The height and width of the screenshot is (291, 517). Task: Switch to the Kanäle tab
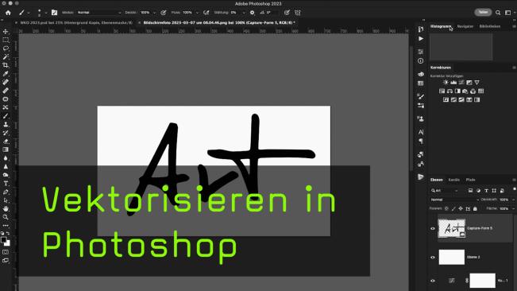point(454,180)
